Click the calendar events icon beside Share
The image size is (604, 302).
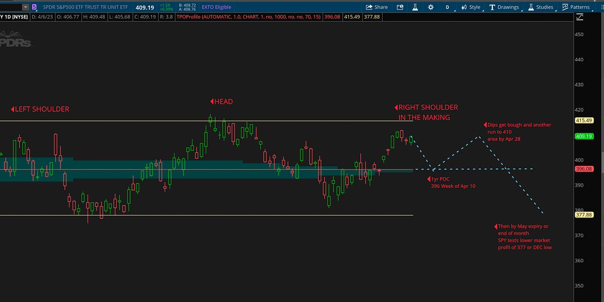(x=400, y=7)
